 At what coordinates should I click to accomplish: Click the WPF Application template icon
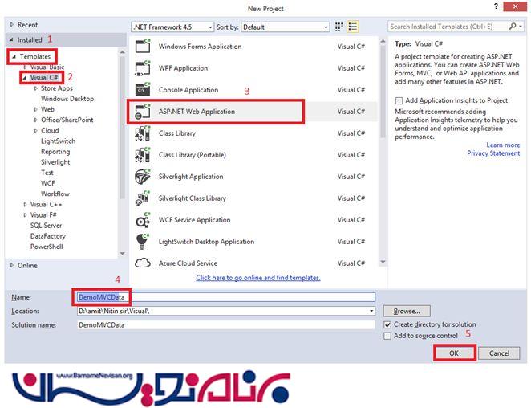[143, 67]
